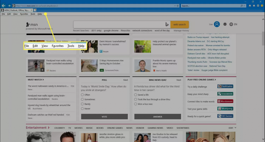Open the Help menu in menu bar
The image size is (265, 142).
click(40, 14)
